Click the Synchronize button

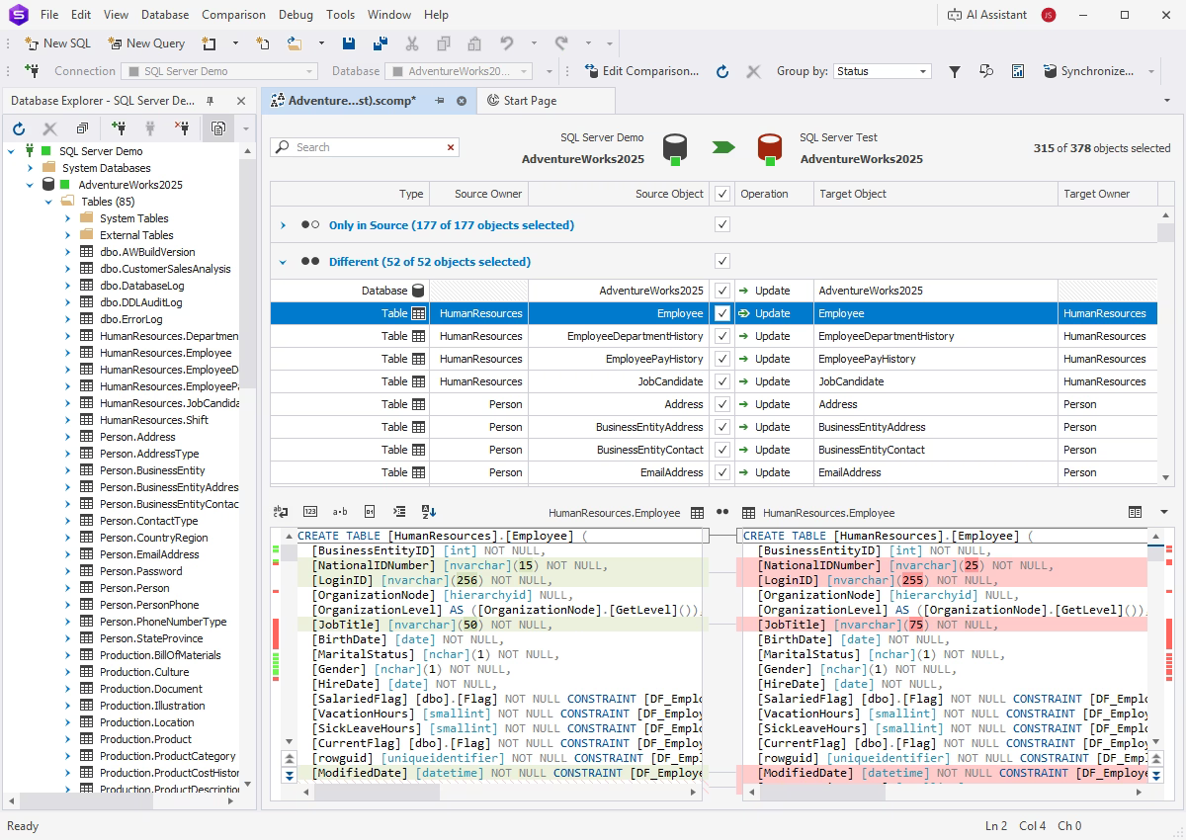[x=1088, y=71]
